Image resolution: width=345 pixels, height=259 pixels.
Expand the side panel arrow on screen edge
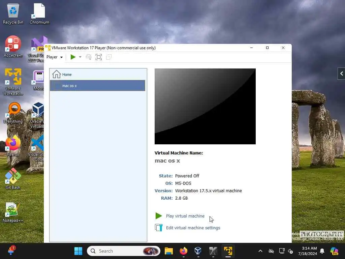pyautogui.click(x=342, y=74)
